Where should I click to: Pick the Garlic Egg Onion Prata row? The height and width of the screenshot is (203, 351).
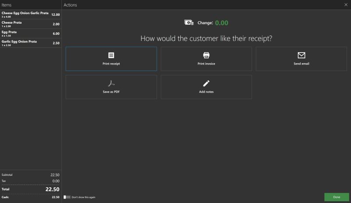pyautogui.click(x=31, y=43)
